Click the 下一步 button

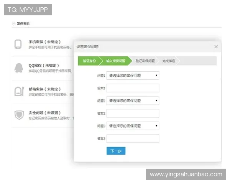(x=116, y=151)
